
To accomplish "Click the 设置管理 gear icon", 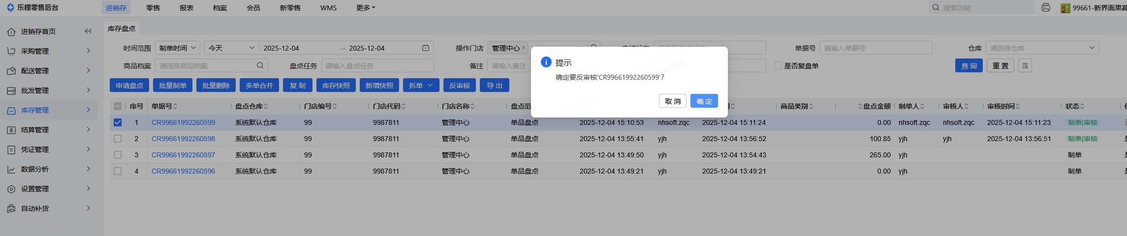I will (11, 189).
